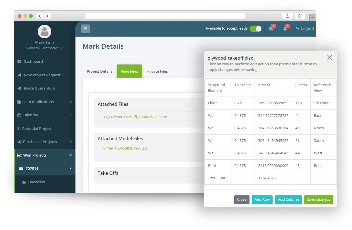Viewport: 352px width, 230px height.
Task: Close the plywood_takeoff.xlsx dialog with X
Action: click(330, 57)
